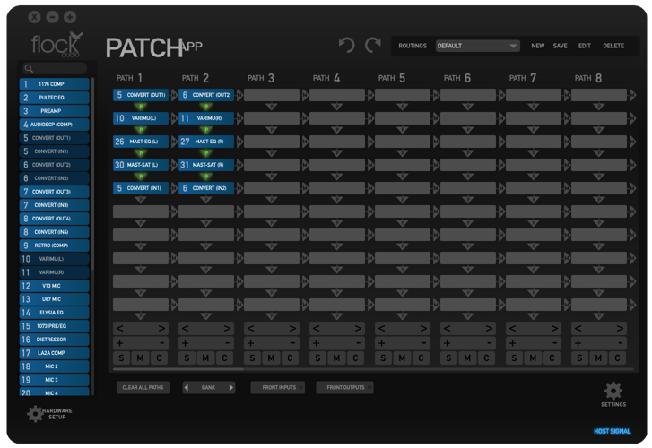The image size is (652, 448).
Task: Mute Path 8 with M button
Action: click(598, 358)
